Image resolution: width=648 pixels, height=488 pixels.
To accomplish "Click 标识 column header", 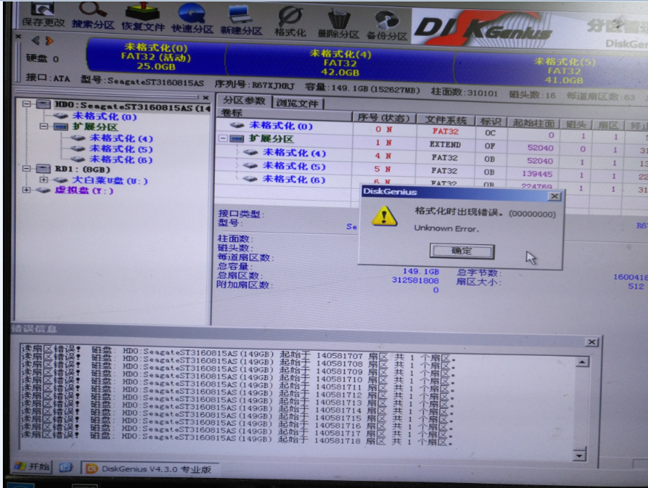I will pyautogui.click(x=491, y=122).
